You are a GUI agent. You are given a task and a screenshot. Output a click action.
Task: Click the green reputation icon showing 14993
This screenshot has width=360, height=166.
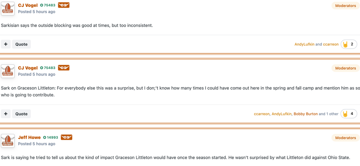45,138
